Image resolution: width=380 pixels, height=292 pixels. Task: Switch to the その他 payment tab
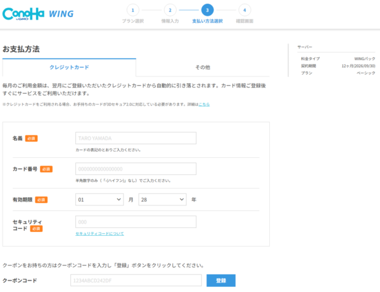(x=203, y=67)
